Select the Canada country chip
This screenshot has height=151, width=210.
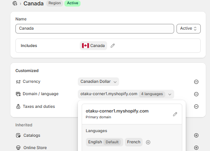(93, 46)
